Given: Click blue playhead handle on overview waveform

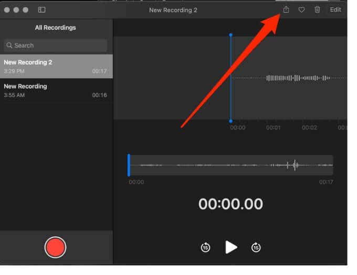Looking at the screenshot, I should point(129,165).
